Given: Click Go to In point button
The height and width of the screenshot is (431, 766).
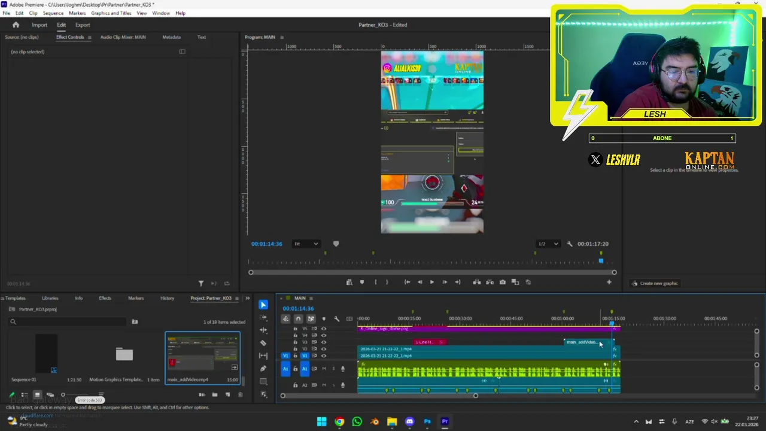Looking at the screenshot, I should tap(407, 282).
